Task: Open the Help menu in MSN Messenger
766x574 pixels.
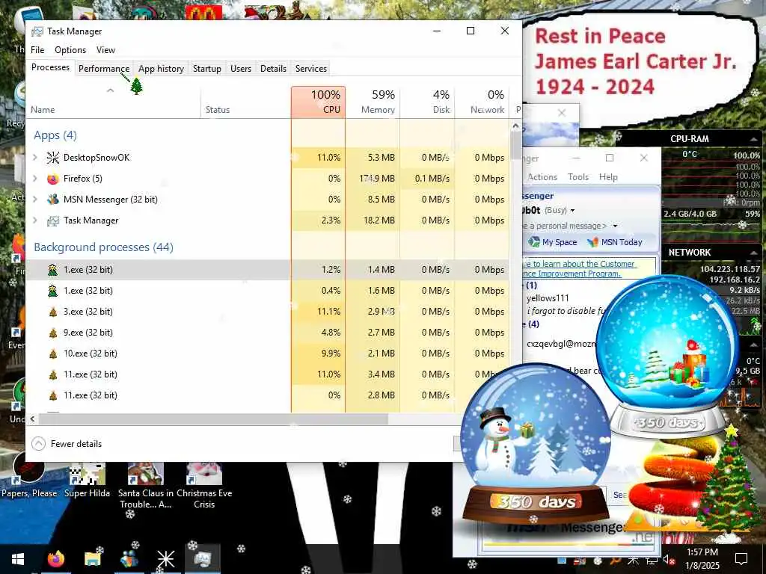Action: coord(608,177)
